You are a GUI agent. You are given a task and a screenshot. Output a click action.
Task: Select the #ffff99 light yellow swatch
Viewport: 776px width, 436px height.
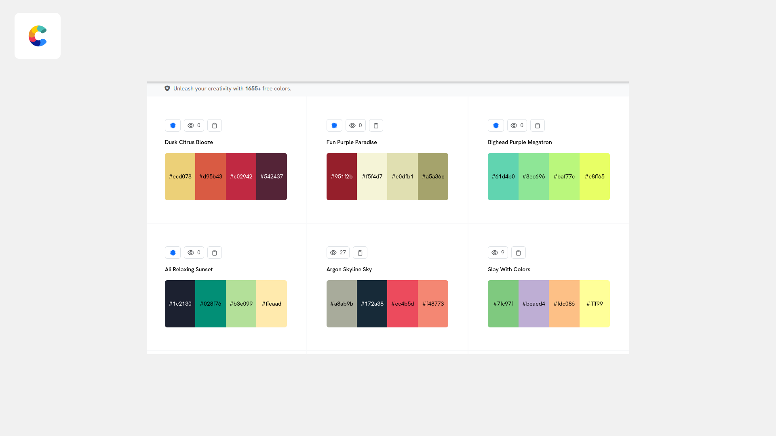(x=595, y=304)
